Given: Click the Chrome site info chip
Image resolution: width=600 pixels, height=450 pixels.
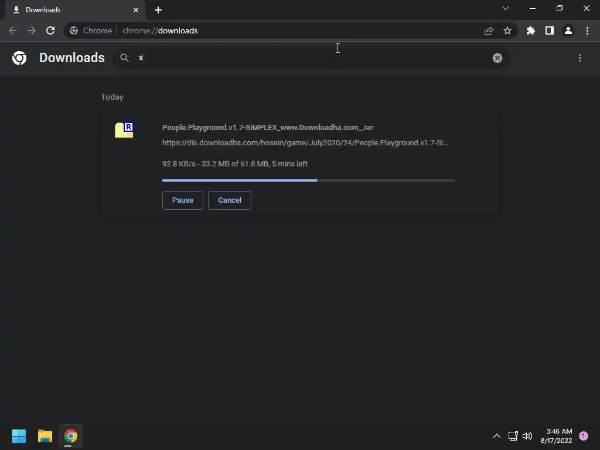Looking at the screenshot, I should point(91,30).
